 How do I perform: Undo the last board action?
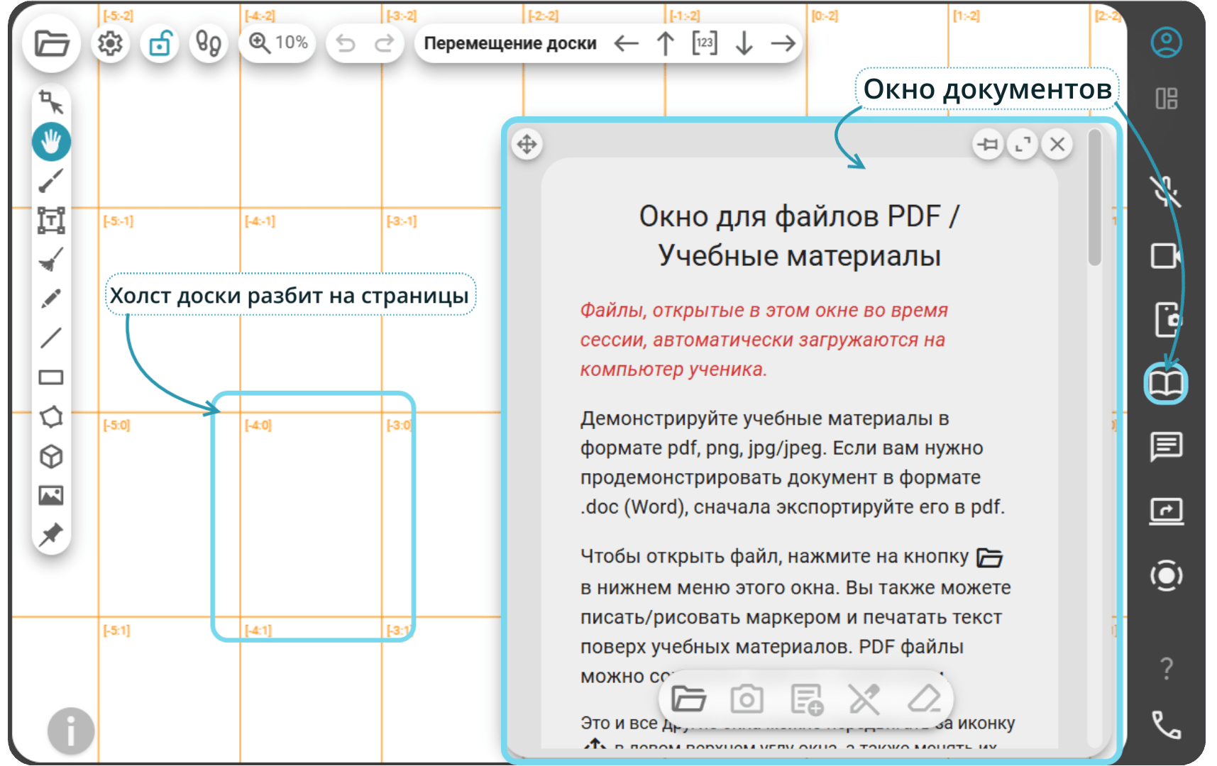[346, 43]
